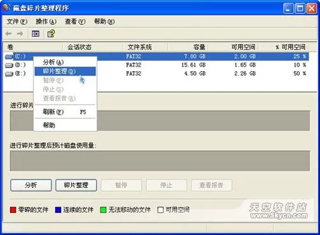Choose 帮助 in the context menu
The height and width of the screenshot is (235, 320).
tap(65, 125)
